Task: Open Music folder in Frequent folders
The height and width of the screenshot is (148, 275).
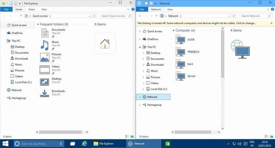Action: coord(51,45)
